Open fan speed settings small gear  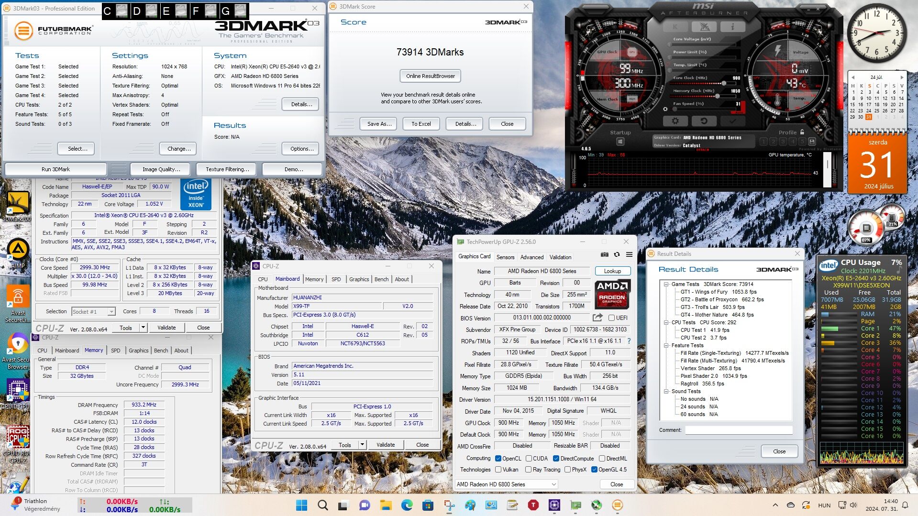click(665, 109)
